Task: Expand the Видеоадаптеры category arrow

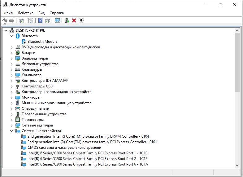Action: (x=12, y=59)
